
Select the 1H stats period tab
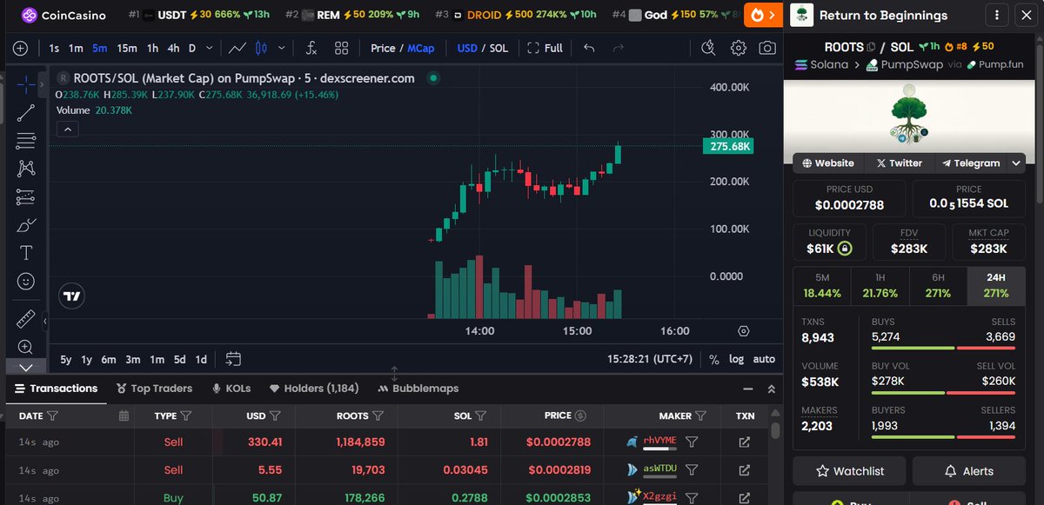tap(880, 285)
